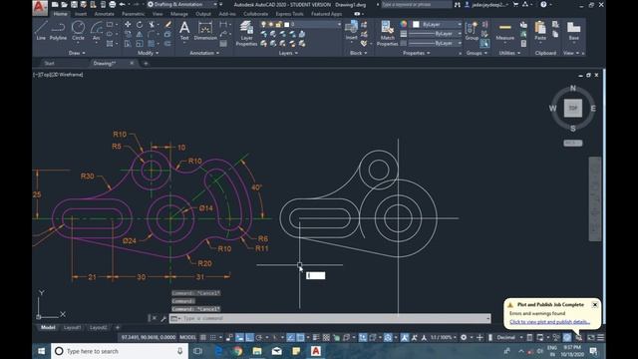Screen dimensions: 638x359
Task: Close the Plot and Publish notification
Action: (595, 304)
